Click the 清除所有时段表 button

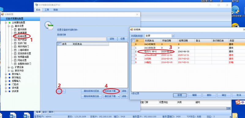91,91
